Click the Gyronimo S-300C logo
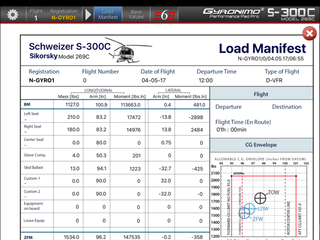 point(259,14)
